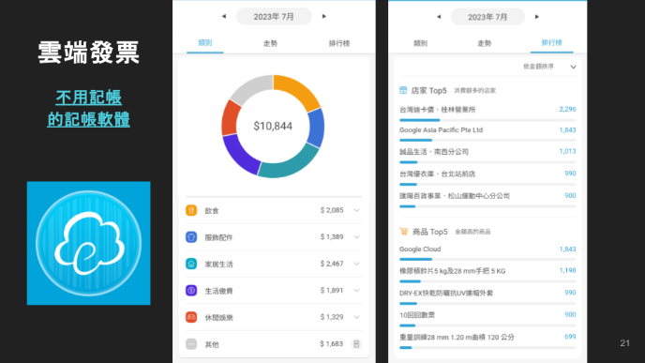Click the purple 生活繳費 bills icon
The width and height of the screenshot is (645, 363).
pyautogui.click(x=191, y=291)
